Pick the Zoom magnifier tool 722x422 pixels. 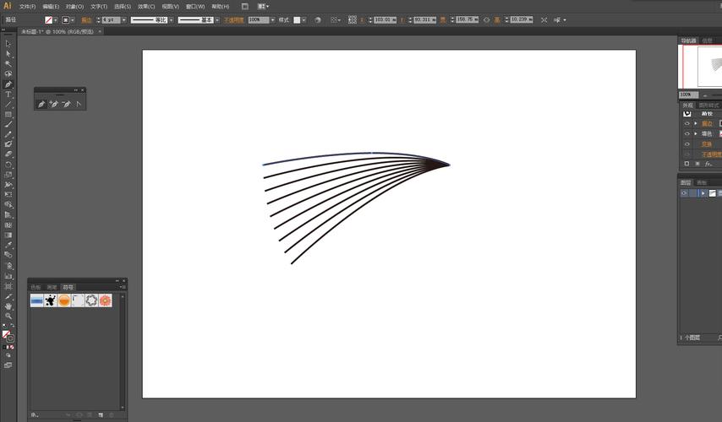8,316
